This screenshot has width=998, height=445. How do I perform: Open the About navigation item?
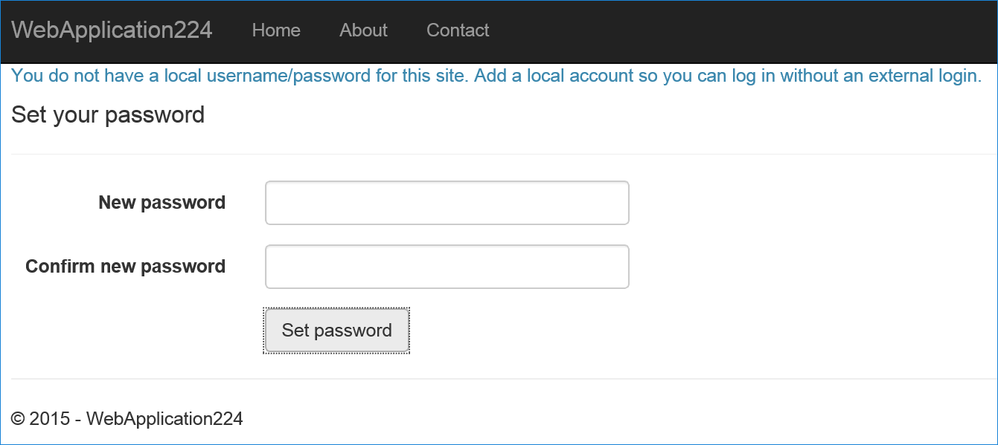(x=362, y=30)
